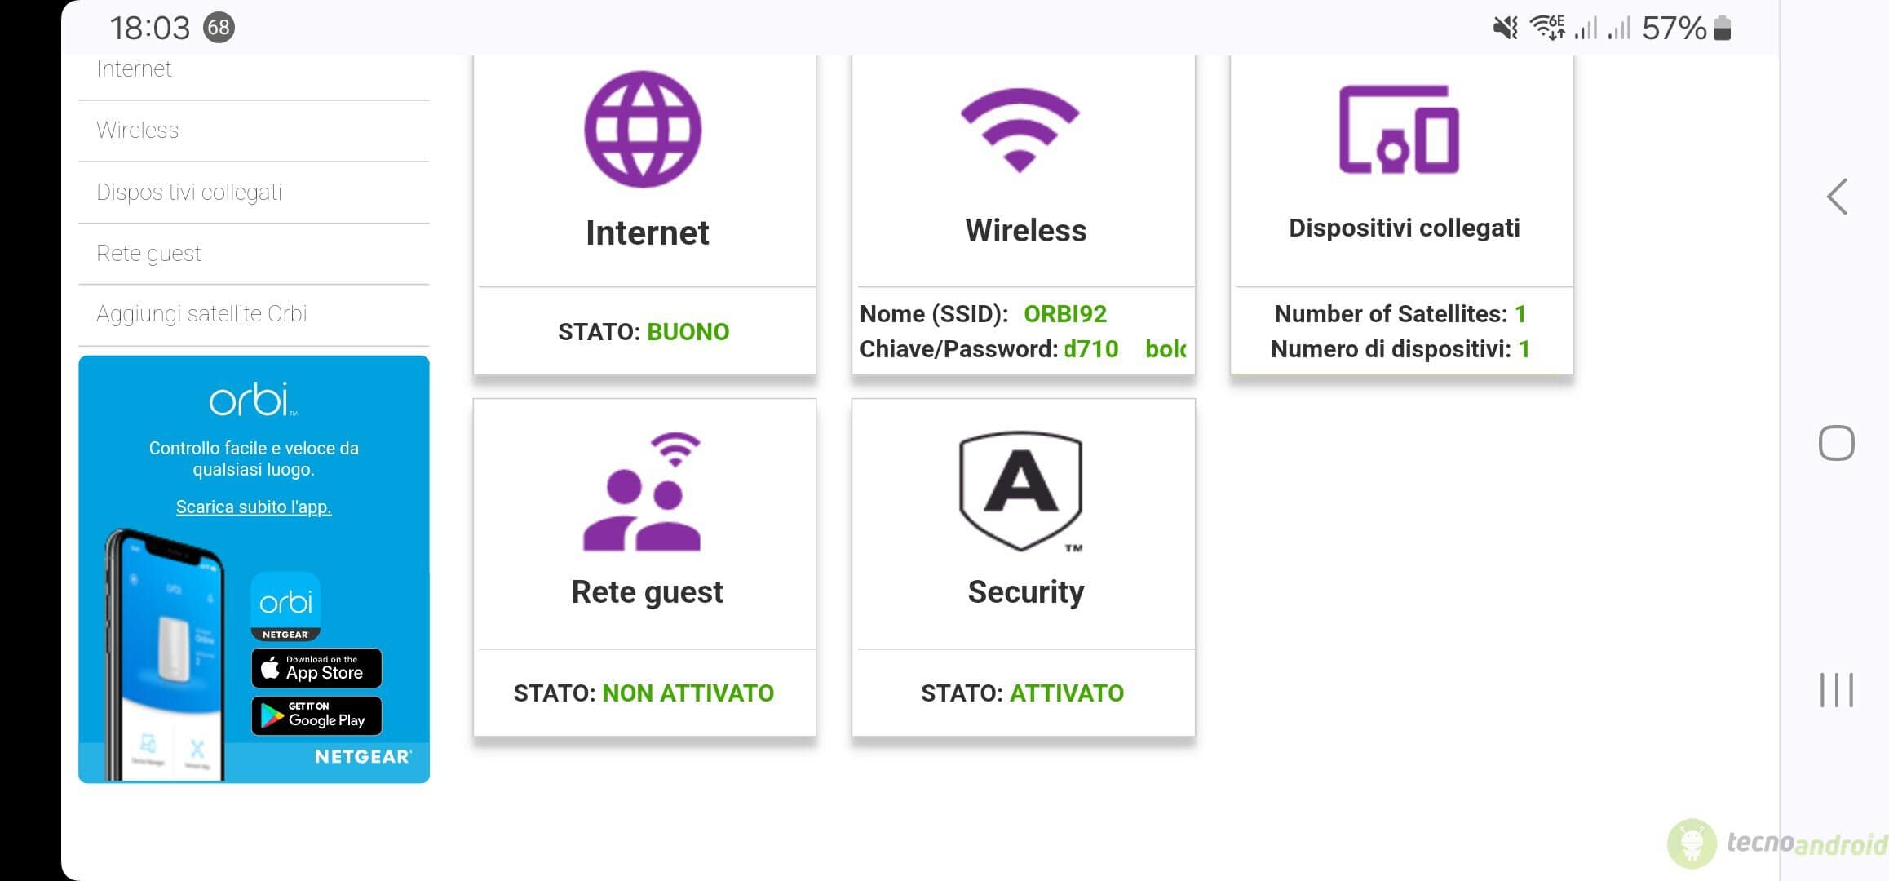Open the Dispositivi collegati devices icon

[x=1399, y=129]
